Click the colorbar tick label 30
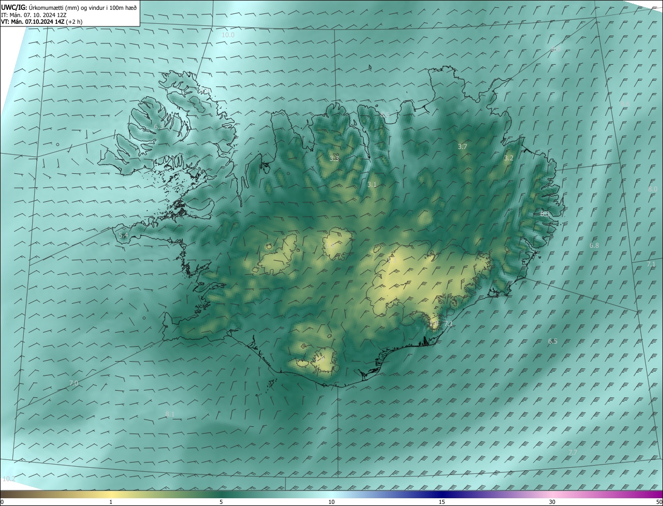Viewport: 663px width, 506px height. [x=552, y=502]
